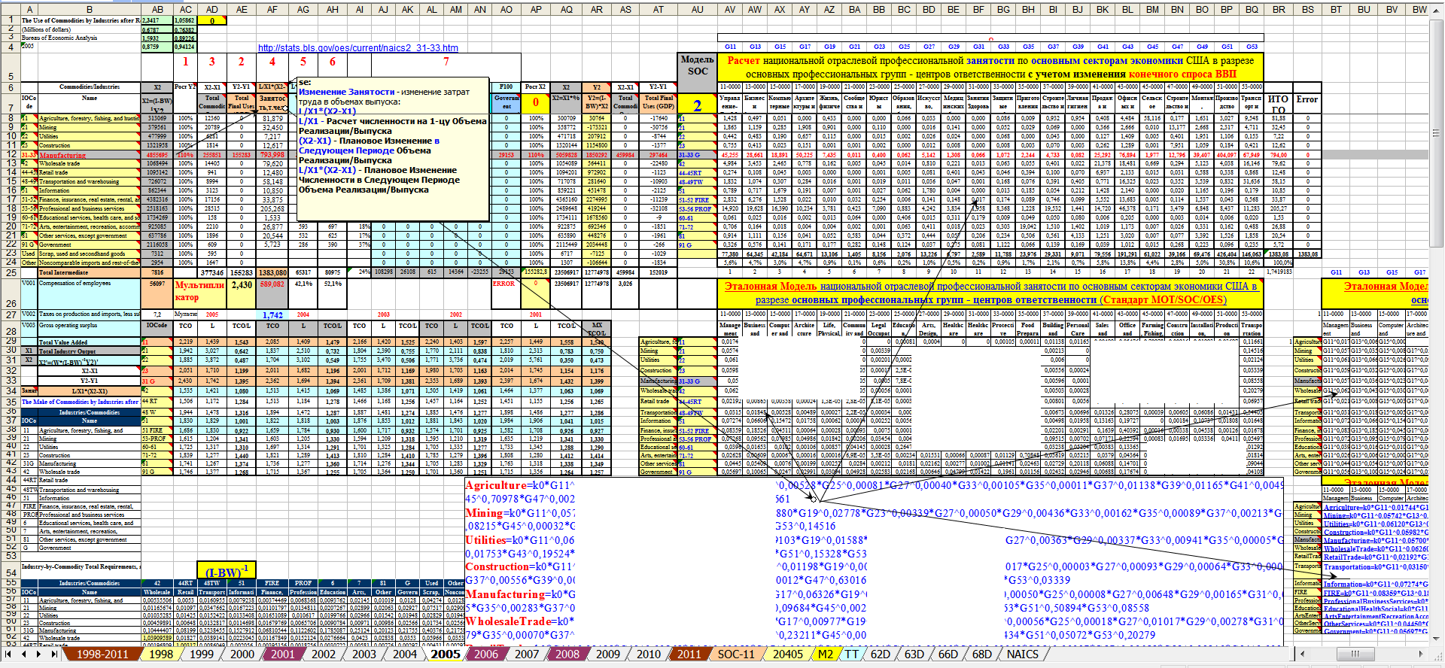Select the SOC-11 sheet tab
The width and height of the screenshot is (1445, 668).
click(x=735, y=654)
